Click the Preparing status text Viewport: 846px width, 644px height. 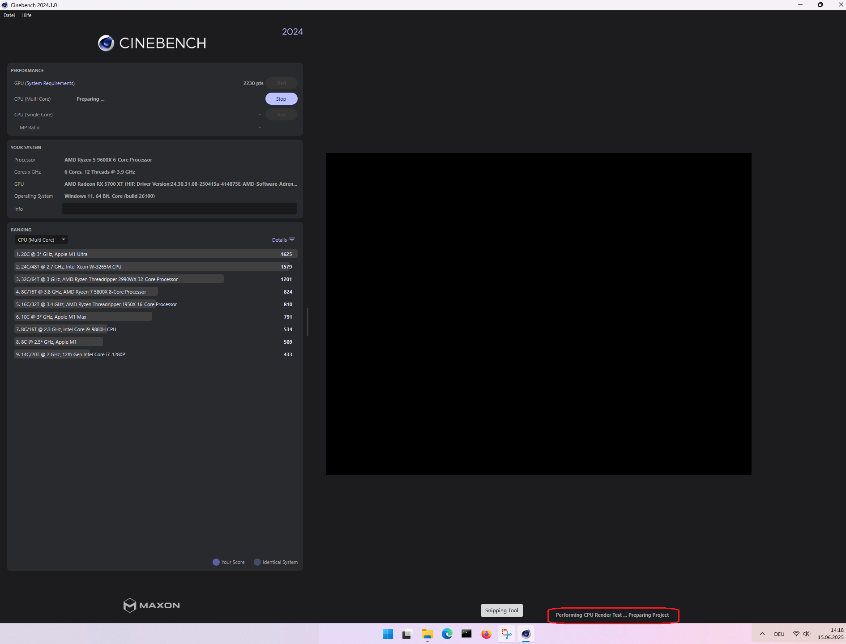click(x=90, y=99)
